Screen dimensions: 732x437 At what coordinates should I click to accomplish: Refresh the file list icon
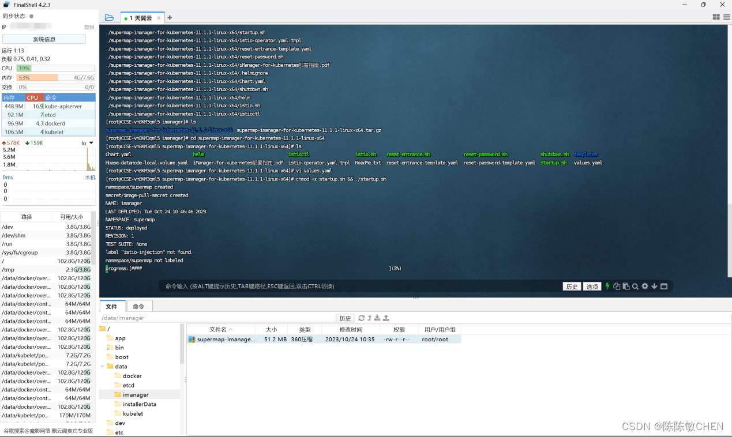362,318
